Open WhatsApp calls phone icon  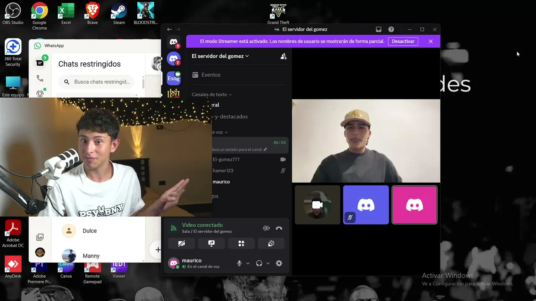tap(40, 78)
